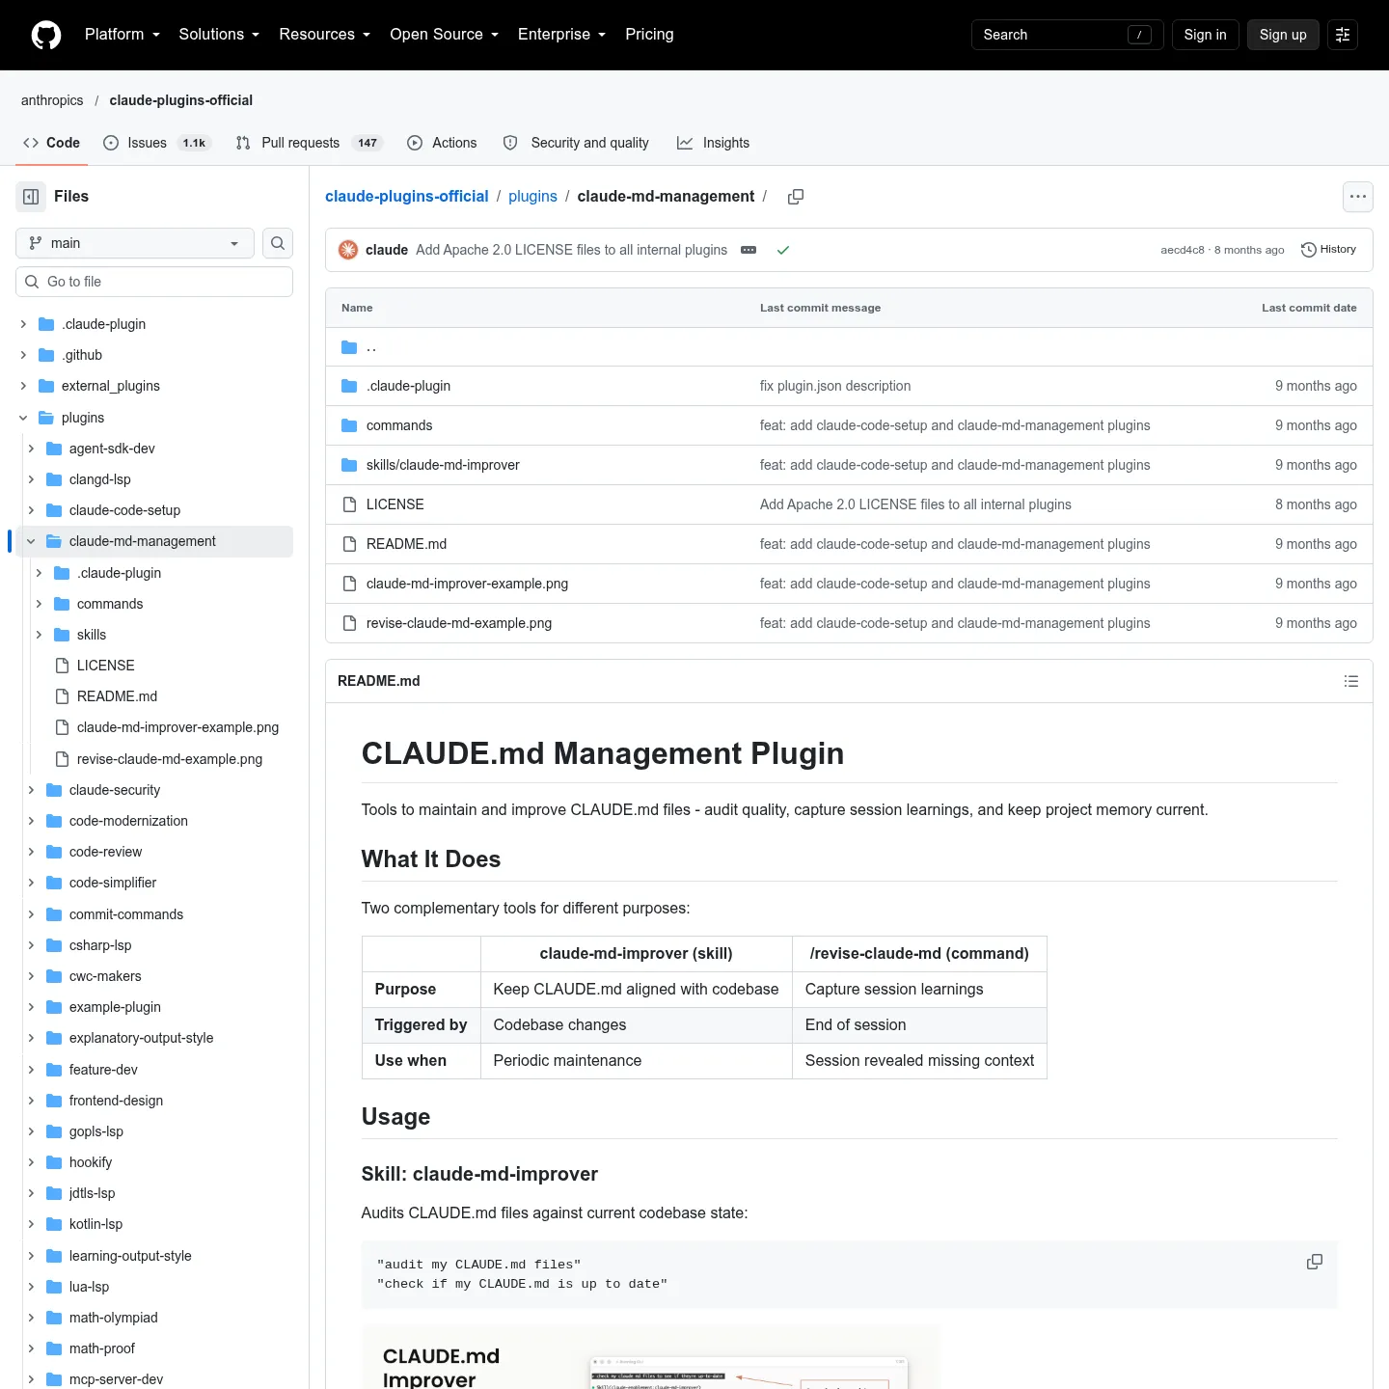Click the .claude-plugin folder icon in table
This screenshot has width=1389, height=1389.
coord(349,386)
